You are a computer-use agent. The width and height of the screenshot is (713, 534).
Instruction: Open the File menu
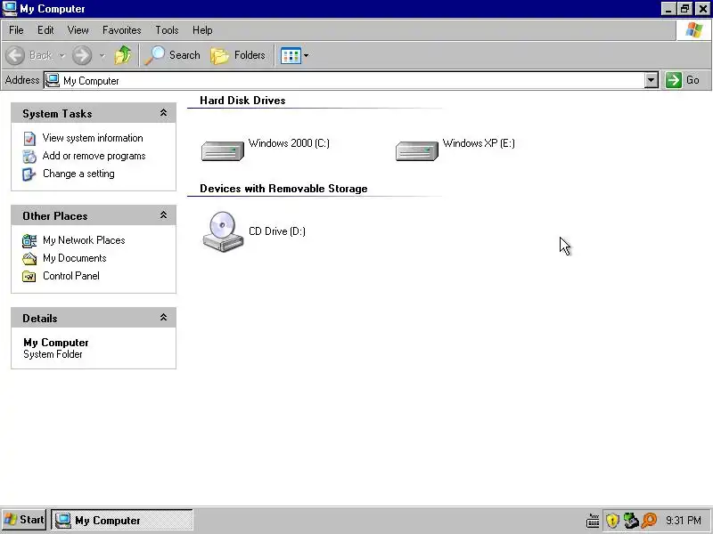click(x=16, y=30)
